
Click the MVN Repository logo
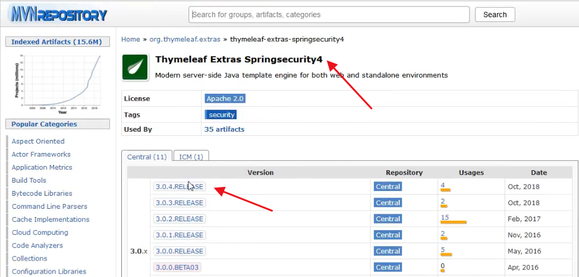(58, 14)
